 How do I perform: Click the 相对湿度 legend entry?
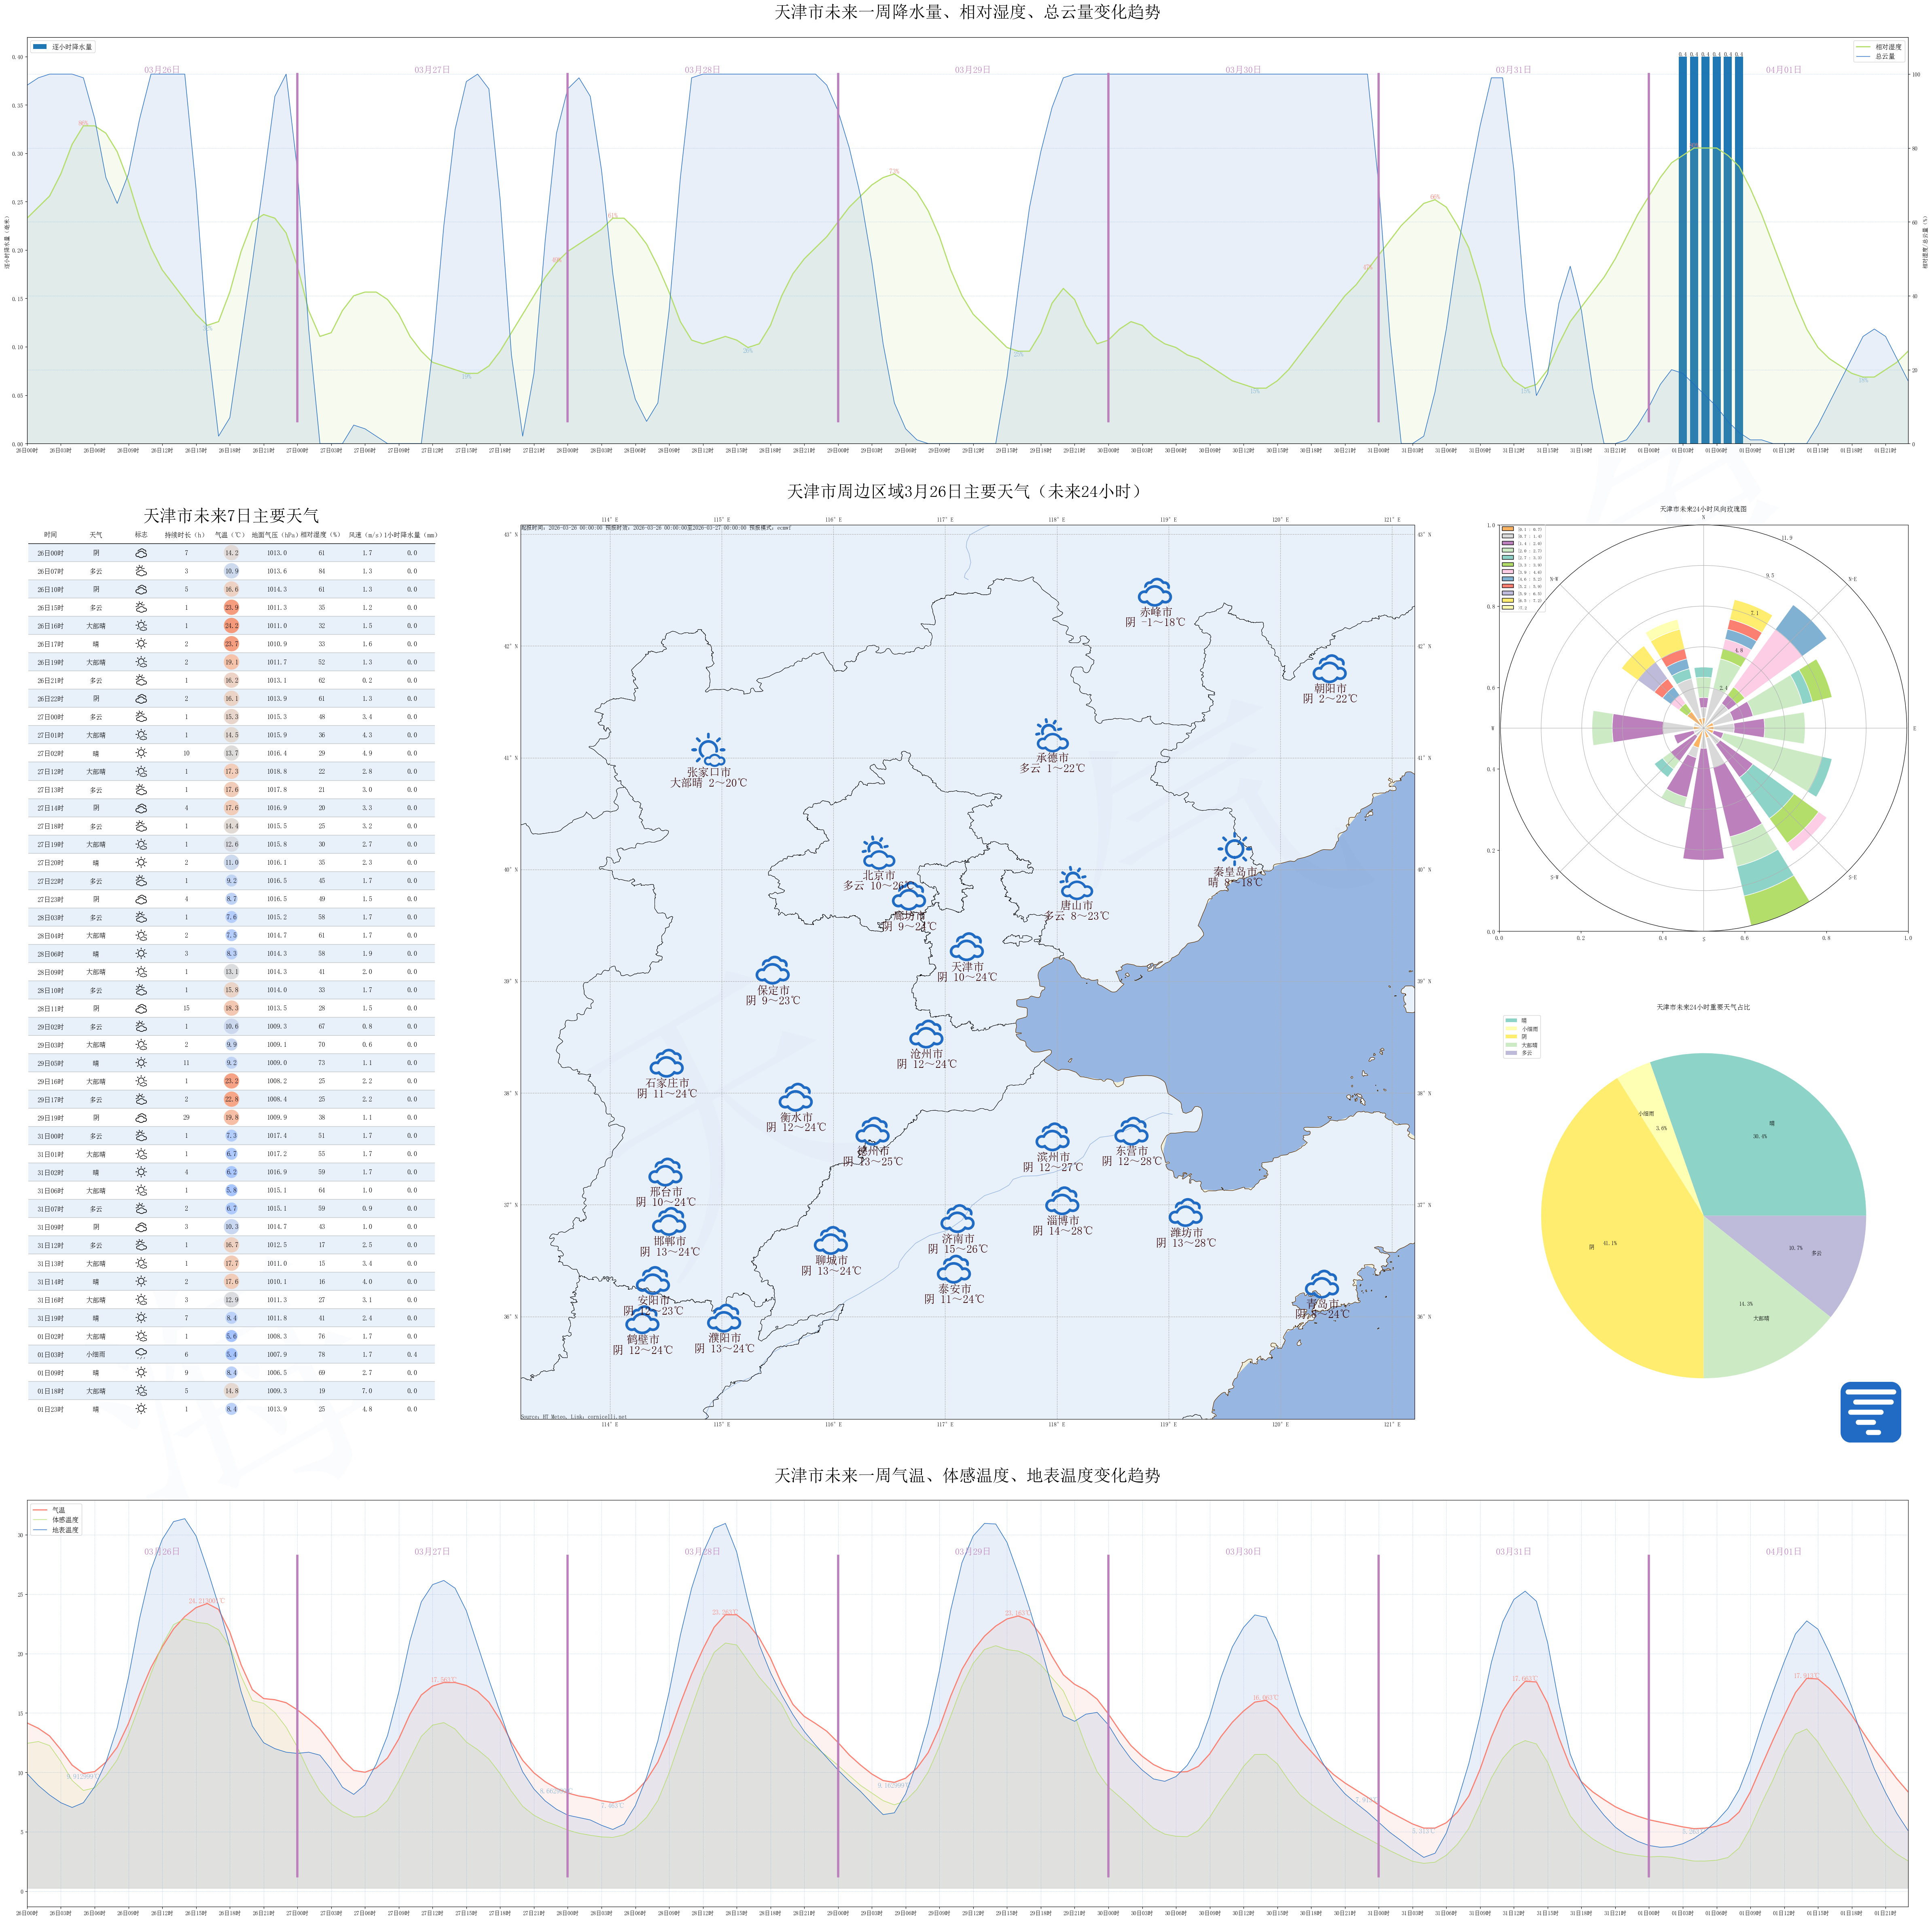[1888, 47]
